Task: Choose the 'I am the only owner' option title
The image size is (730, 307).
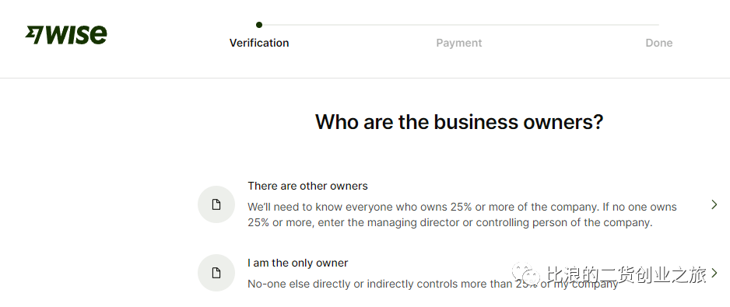Action: 298,263
